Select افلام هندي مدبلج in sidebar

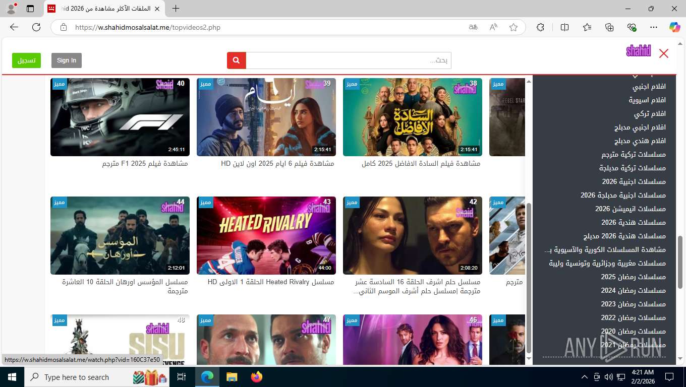(640, 141)
